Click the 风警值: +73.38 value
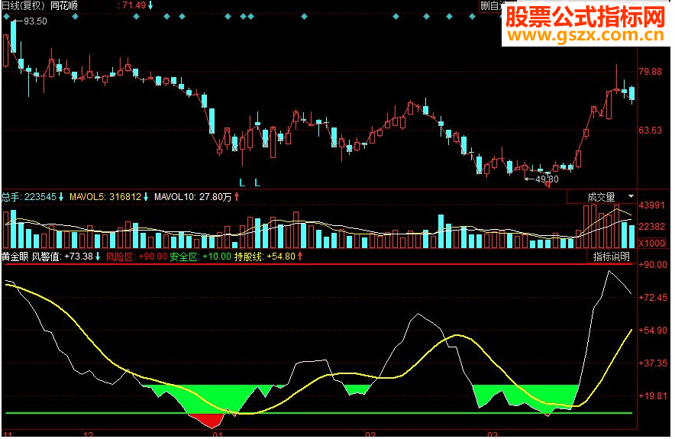The width and height of the screenshot is (675, 439). (63, 257)
